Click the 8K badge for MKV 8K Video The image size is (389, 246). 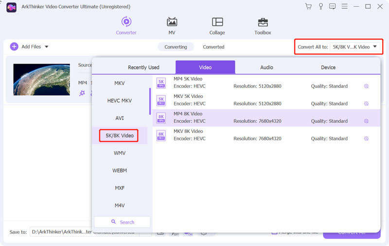click(161, 136)
